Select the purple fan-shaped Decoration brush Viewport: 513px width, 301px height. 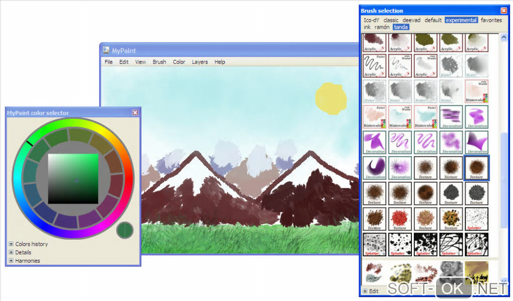(x=476, y=142)
